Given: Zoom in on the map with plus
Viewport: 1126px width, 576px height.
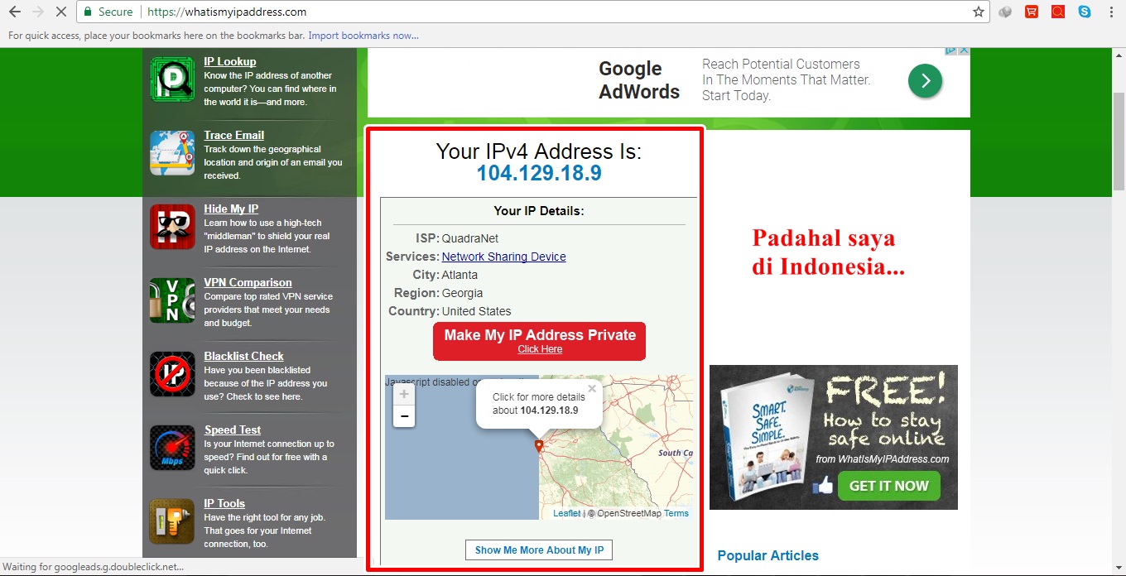Looking at the screenshot, I should point(404,395).
